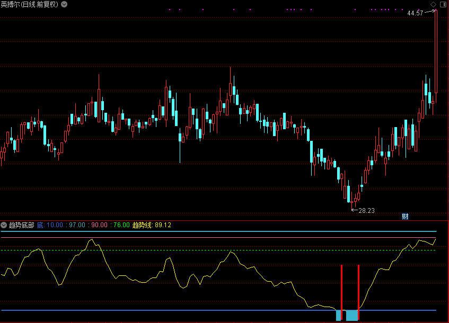Click the first magenta dot marker at chart top

click(170, 10)
